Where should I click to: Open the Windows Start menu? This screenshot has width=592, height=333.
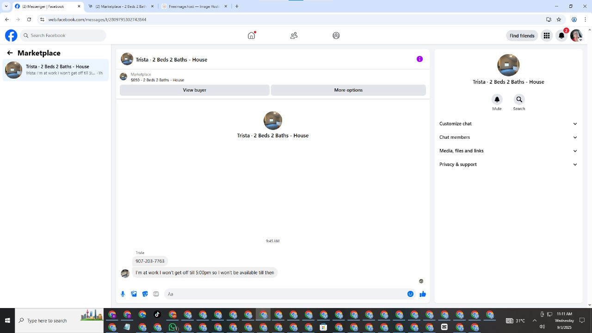7,321
